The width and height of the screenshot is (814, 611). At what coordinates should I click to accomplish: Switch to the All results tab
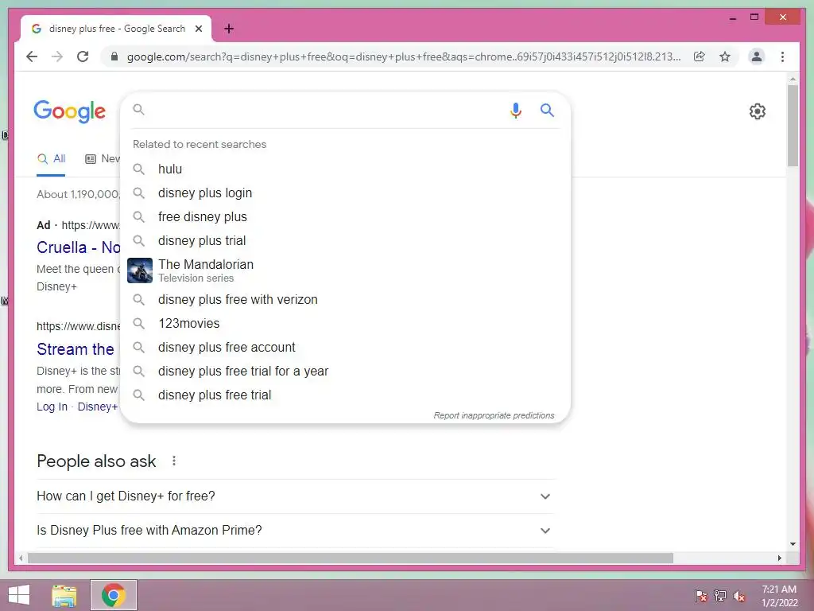[51, 159]
